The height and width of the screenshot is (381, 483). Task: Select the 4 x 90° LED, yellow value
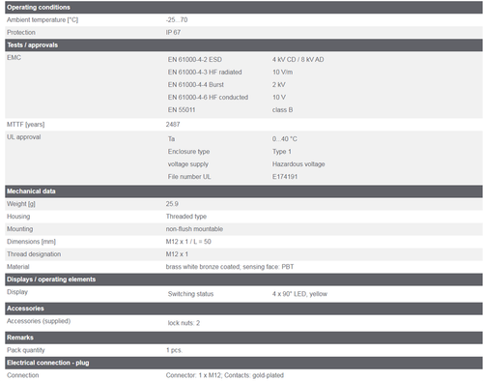299,294
